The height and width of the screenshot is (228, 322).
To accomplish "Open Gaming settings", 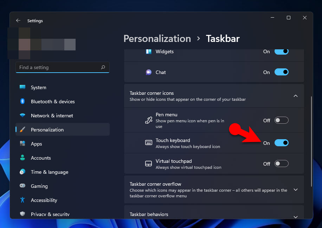I will 63,186.
